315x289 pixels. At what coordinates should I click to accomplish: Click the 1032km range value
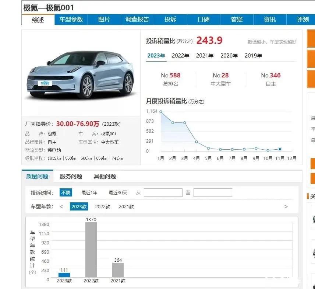tap(54, 158)
